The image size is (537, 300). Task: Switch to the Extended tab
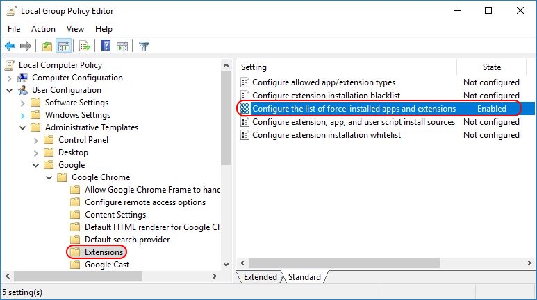click(x=260, y=277)
